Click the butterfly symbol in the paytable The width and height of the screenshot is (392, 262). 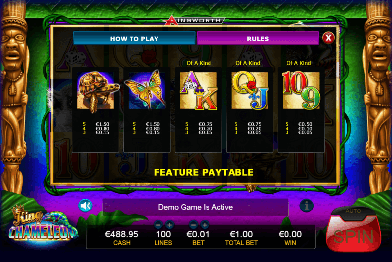click(x=146, y=90)
